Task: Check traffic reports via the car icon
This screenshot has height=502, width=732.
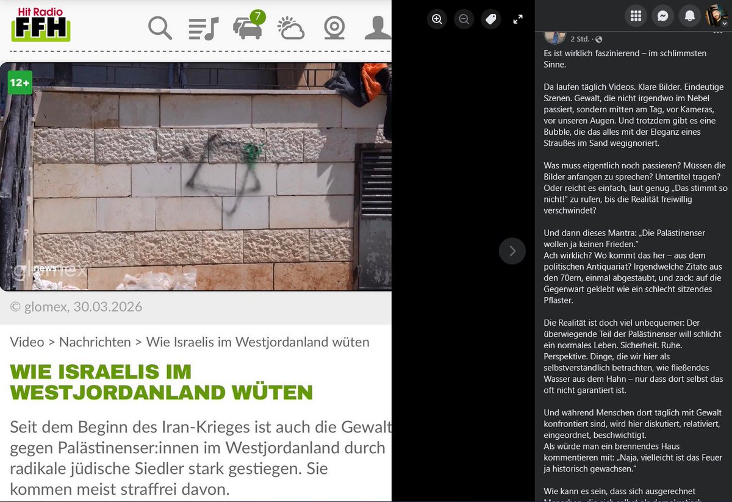Action: [x=249, y=29]
